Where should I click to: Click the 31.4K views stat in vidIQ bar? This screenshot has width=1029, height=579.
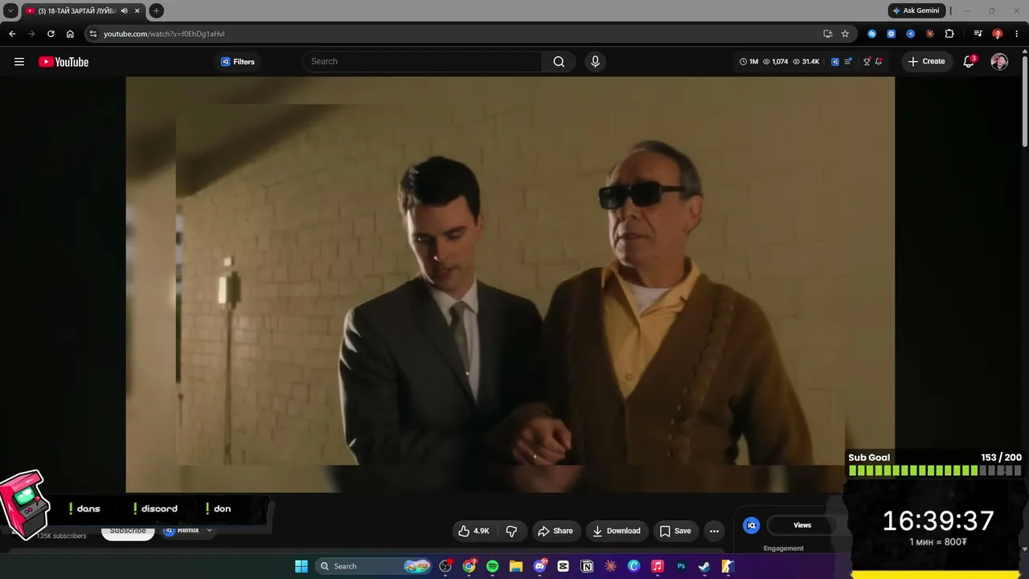(x=806, y=62)
